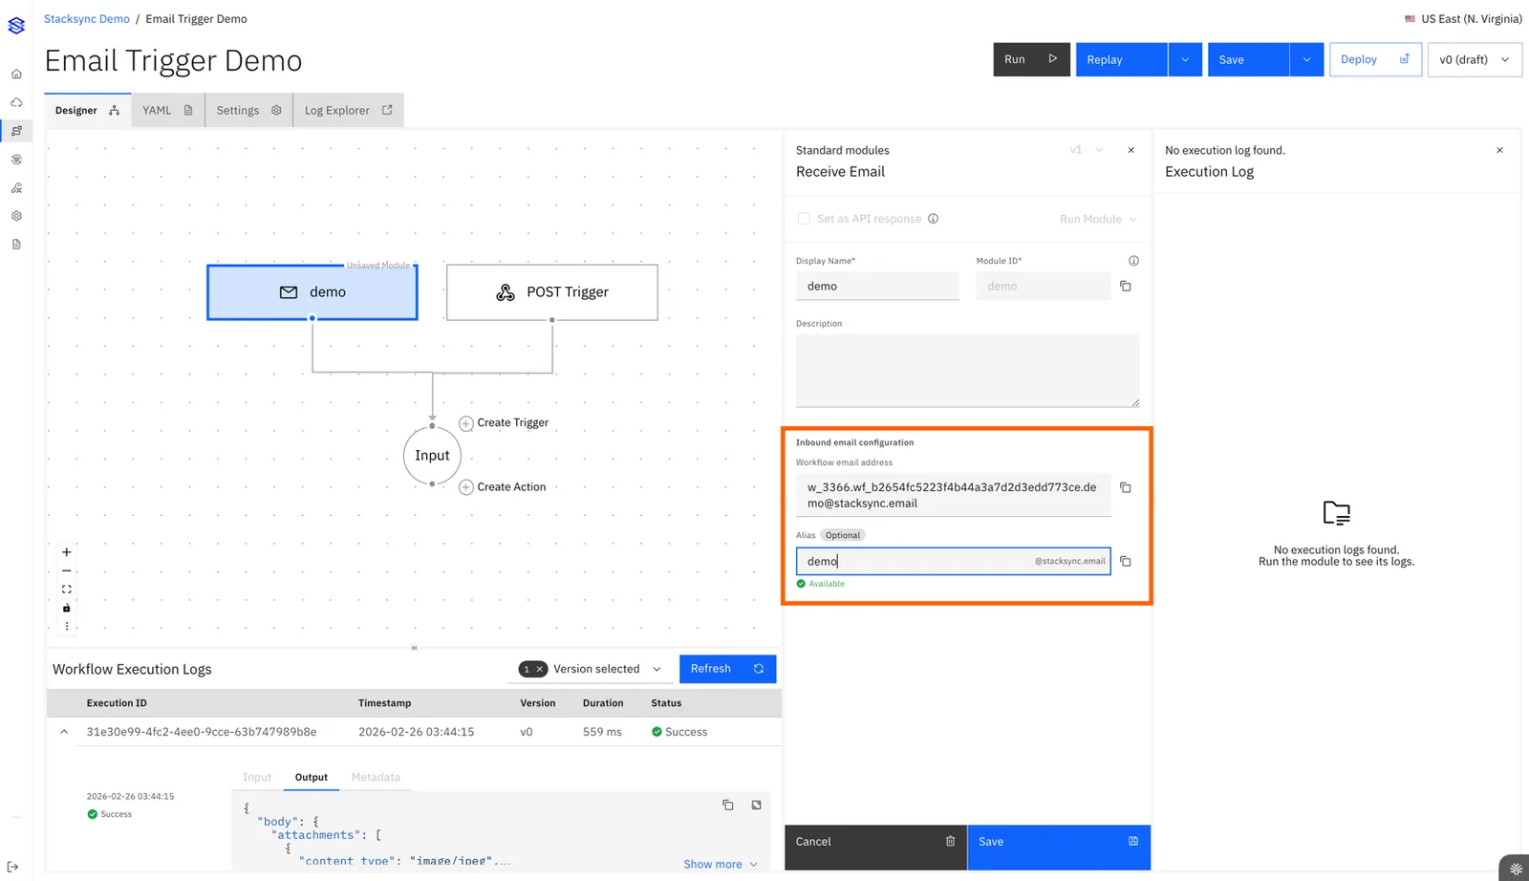This screenshot has width=1529, height=881.
Task: Click the Stacksync logo icon
Action: click(x=16, y=25)
